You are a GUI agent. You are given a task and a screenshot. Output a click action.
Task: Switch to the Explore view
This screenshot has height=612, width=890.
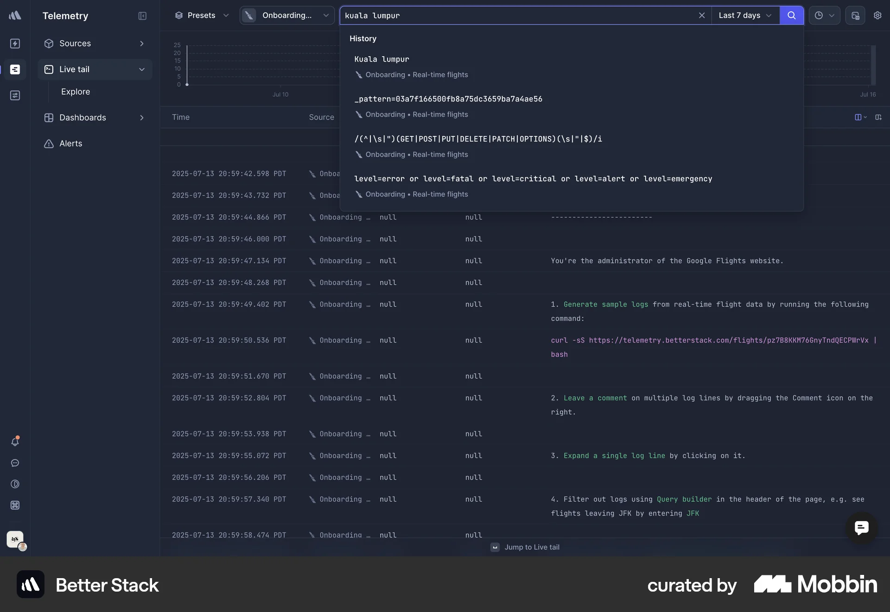(76, 91)
